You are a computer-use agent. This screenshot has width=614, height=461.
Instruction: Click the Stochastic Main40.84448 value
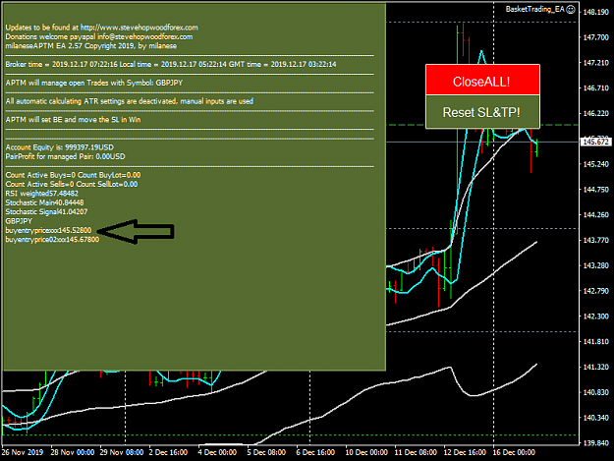point(44,202)
